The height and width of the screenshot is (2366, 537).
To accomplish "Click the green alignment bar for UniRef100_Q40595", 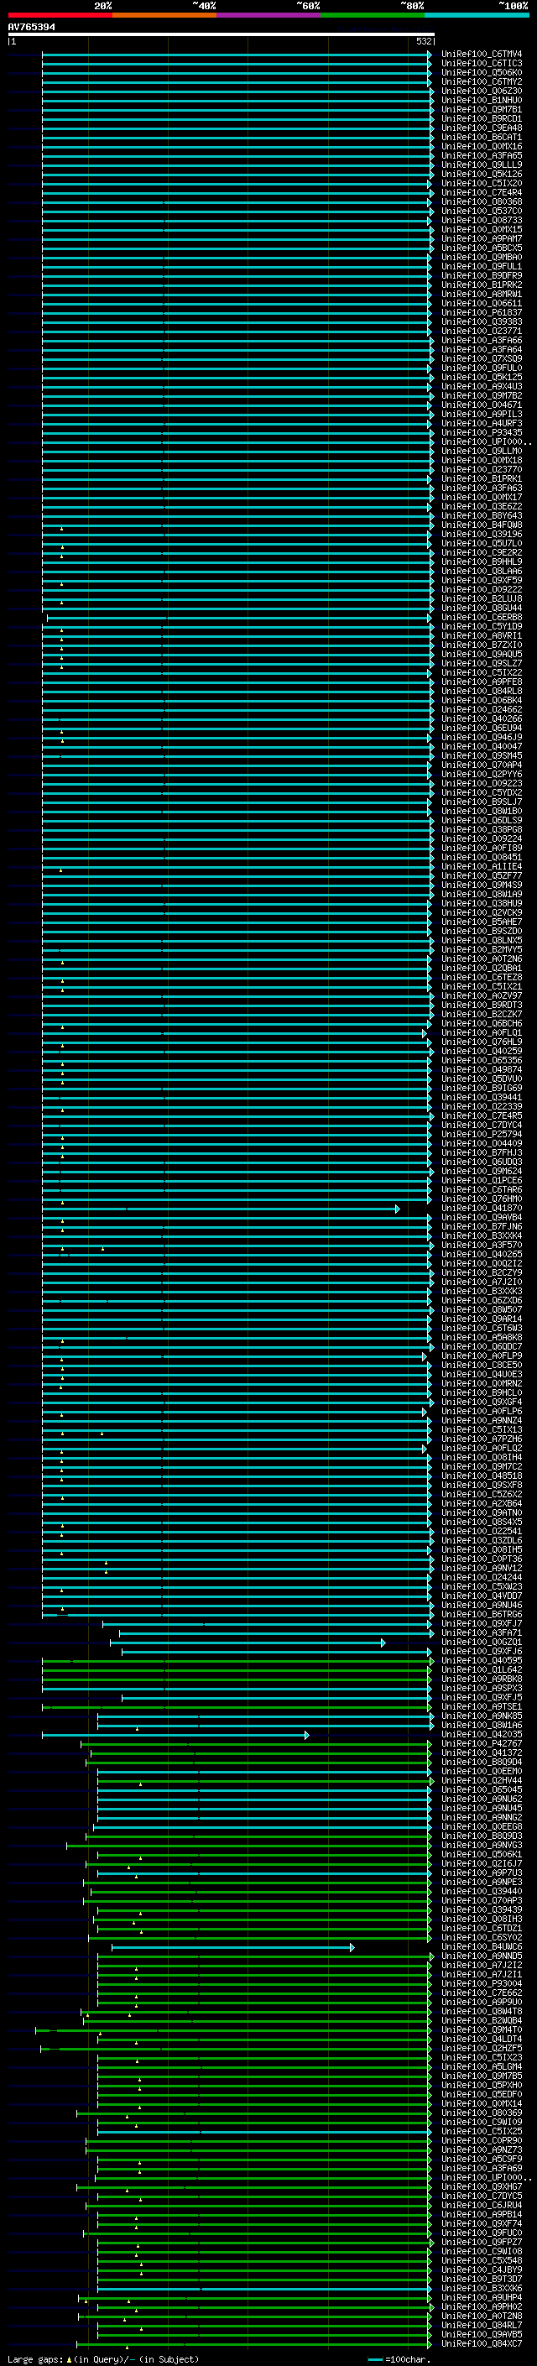I will (x=237, y=1661).
